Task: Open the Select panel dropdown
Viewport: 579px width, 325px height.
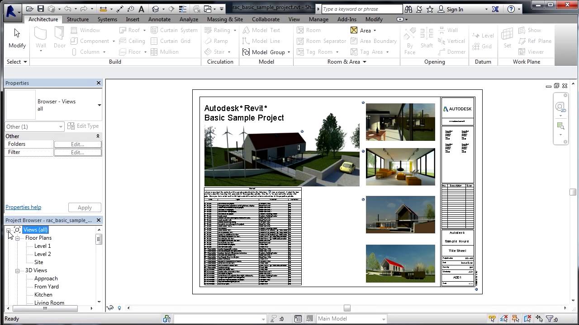Action: point(17,62)
